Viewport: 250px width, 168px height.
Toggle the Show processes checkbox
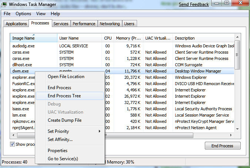(12, 144)
